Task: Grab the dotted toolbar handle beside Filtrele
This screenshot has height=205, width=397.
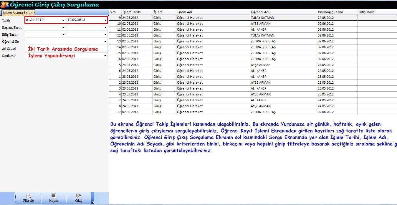Action: (x=16, y=198)
